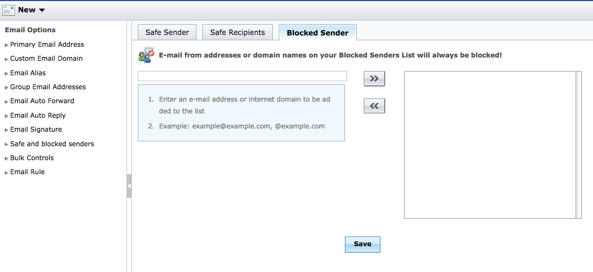
Task: Click the add-to-list double right arrow
Action: click(x=374, y=79)
